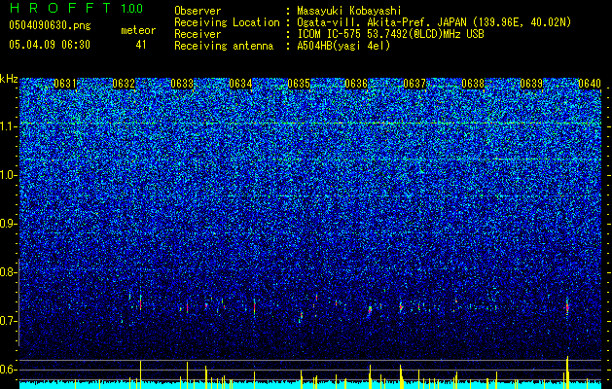
Task: Select the file name 0504090630.png
Action: (x=50, y=26)
